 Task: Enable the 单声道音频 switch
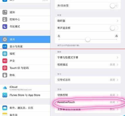[x=114, y=28]
